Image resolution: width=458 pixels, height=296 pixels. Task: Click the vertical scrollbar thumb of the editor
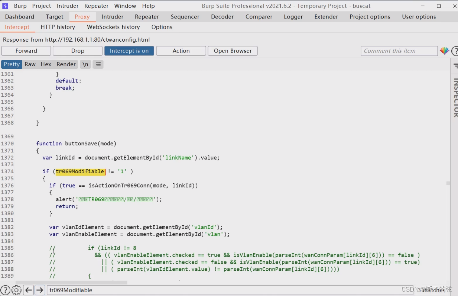[x=448, y=183]
